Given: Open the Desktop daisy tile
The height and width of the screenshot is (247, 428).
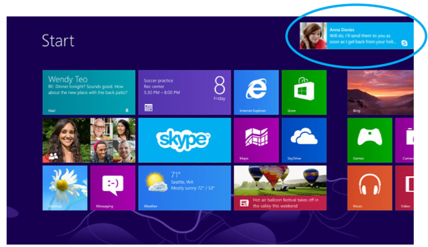Looking at the screenshot, I should pyautogui.click(x=65, y=188).
